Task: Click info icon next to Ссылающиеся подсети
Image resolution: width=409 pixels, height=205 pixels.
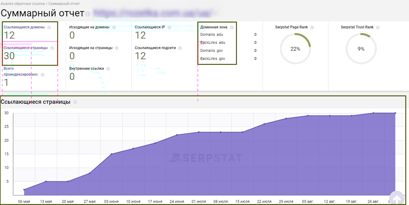Action: click(180, 48)
